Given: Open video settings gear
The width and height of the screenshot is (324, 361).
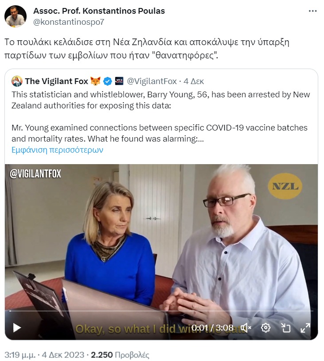Looking at the screenshot, I should pos(265,327).
